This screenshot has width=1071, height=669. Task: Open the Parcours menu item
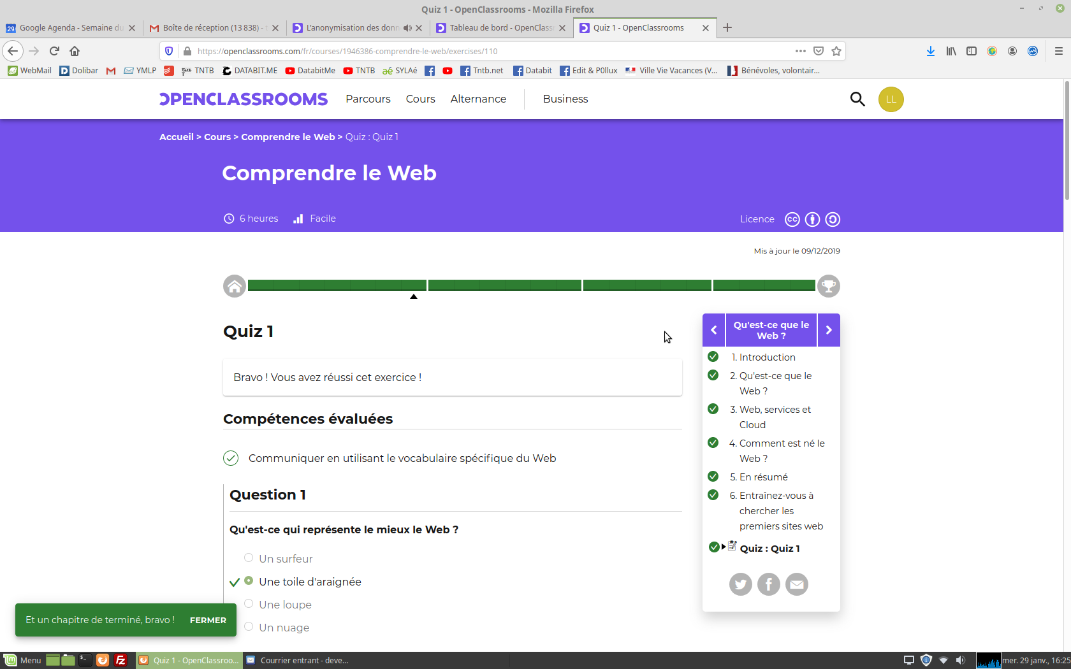tap(368, 99)
